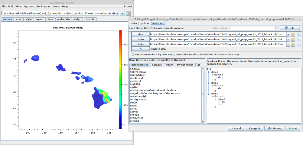The image size is (303, 145).
Task: Collapse the flatten node containing ds1
Action: (212, 85)
